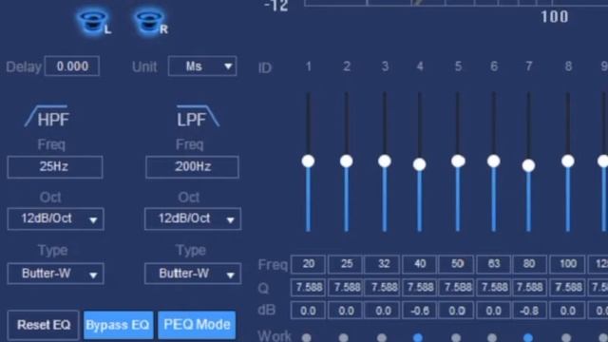Open the LPF Type Butter-W dropdown

(193, 274)
